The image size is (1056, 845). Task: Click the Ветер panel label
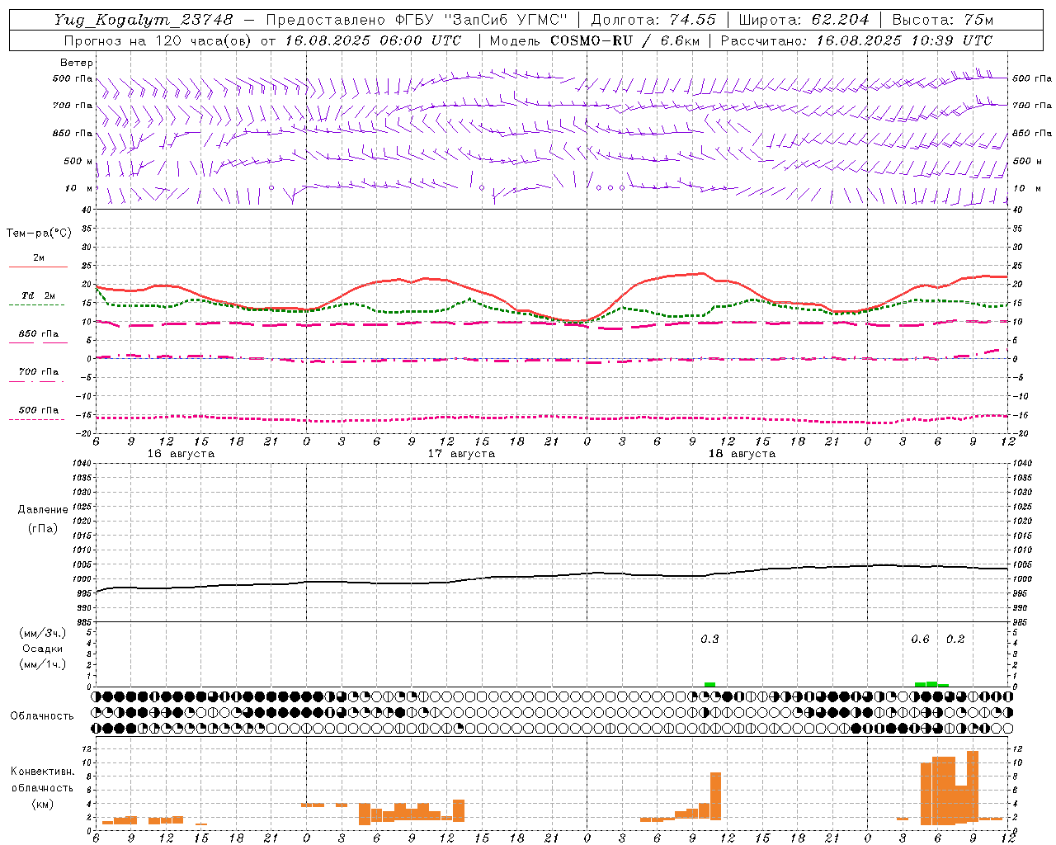click(77, 63)
